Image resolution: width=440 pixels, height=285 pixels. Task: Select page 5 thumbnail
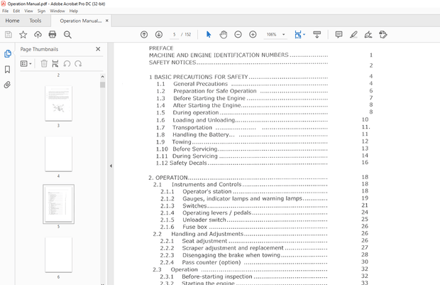click(x=58, y=204)
